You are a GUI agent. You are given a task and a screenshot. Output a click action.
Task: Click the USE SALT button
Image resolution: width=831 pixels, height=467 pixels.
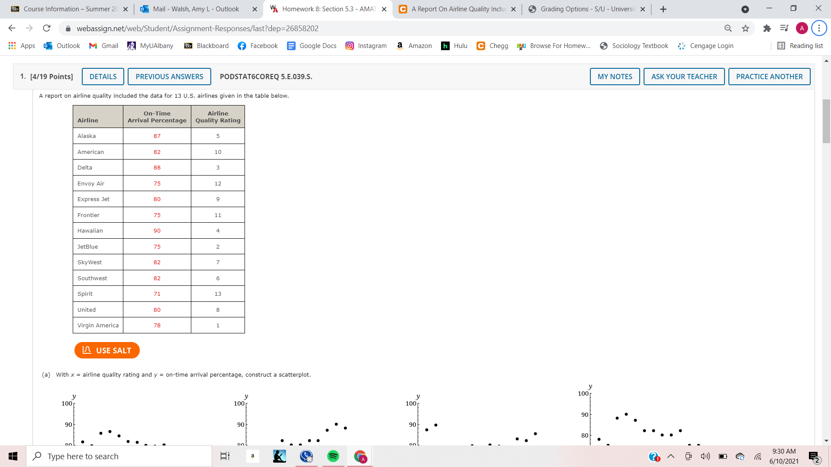[107, 350]
